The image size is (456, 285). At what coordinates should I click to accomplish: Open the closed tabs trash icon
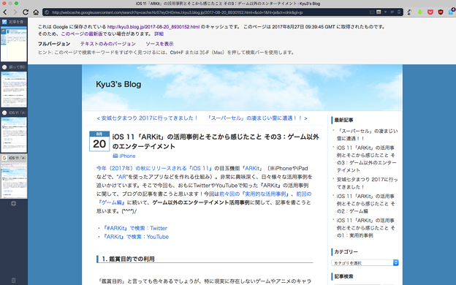click(13, 281)
